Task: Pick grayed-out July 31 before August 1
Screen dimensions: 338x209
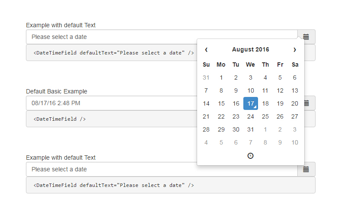Action: tap(206, 78)
